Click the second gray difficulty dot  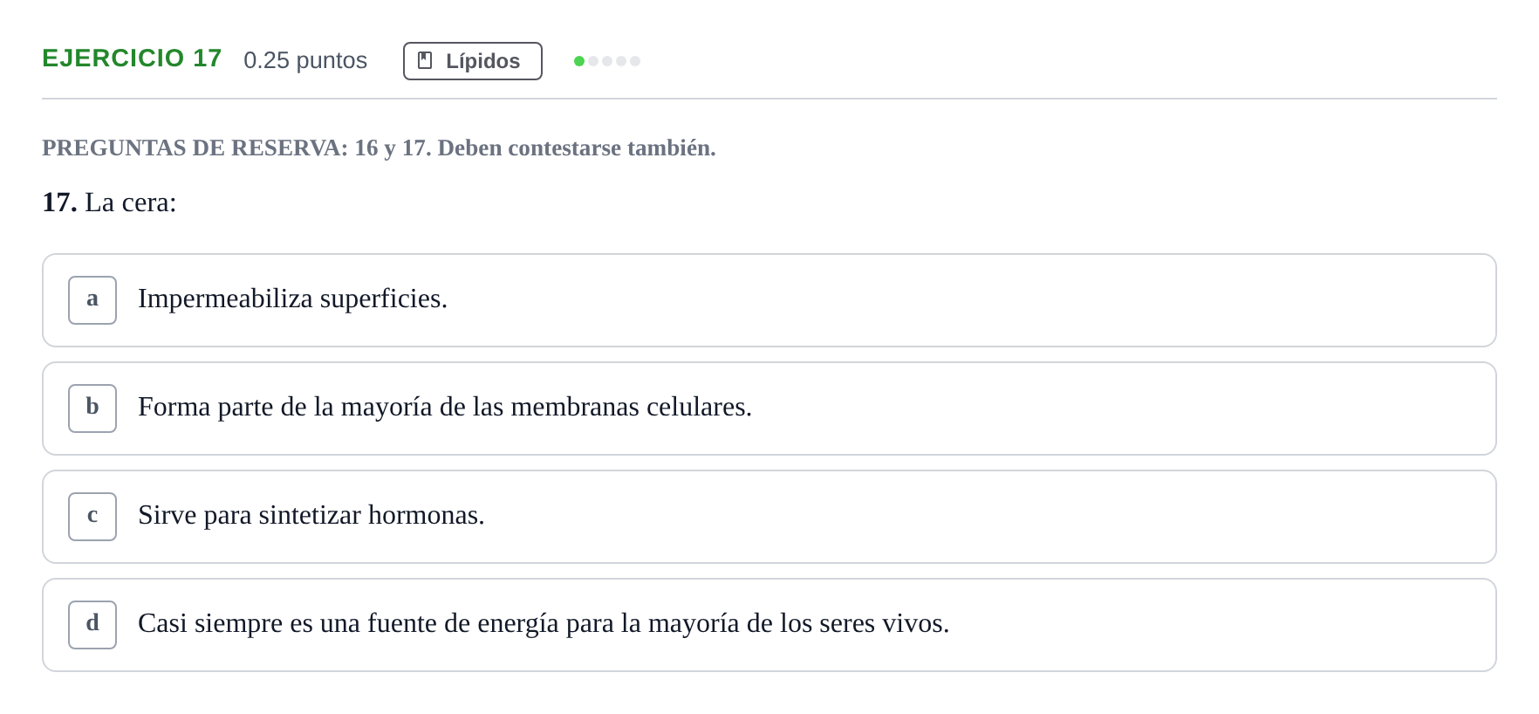[x=593, y=61]
